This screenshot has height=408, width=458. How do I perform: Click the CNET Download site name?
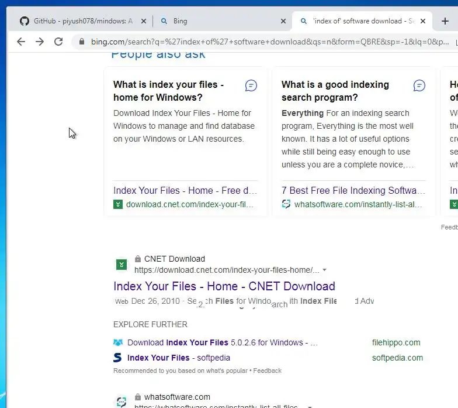point(175,259)
